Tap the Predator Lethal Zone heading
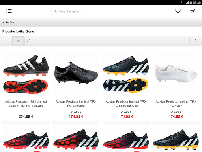The height and width of the screenshot is (152, 202). 18,32
